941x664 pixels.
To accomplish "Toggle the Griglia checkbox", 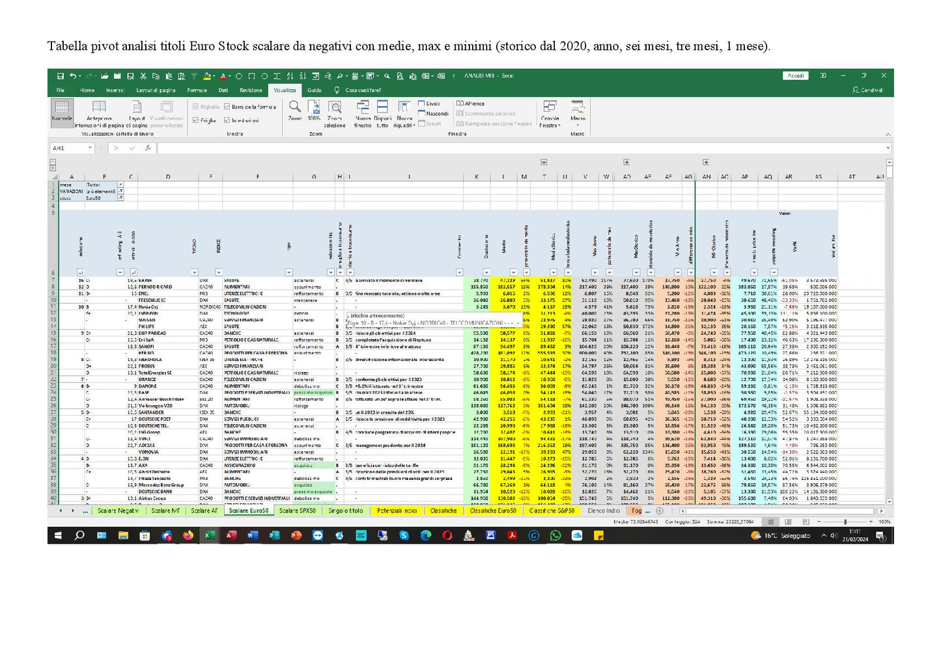I will [204, 120].
